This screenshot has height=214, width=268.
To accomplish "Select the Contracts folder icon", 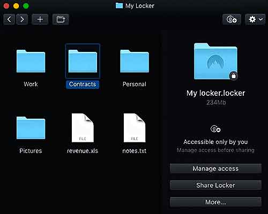I will (x=83, y=61).
